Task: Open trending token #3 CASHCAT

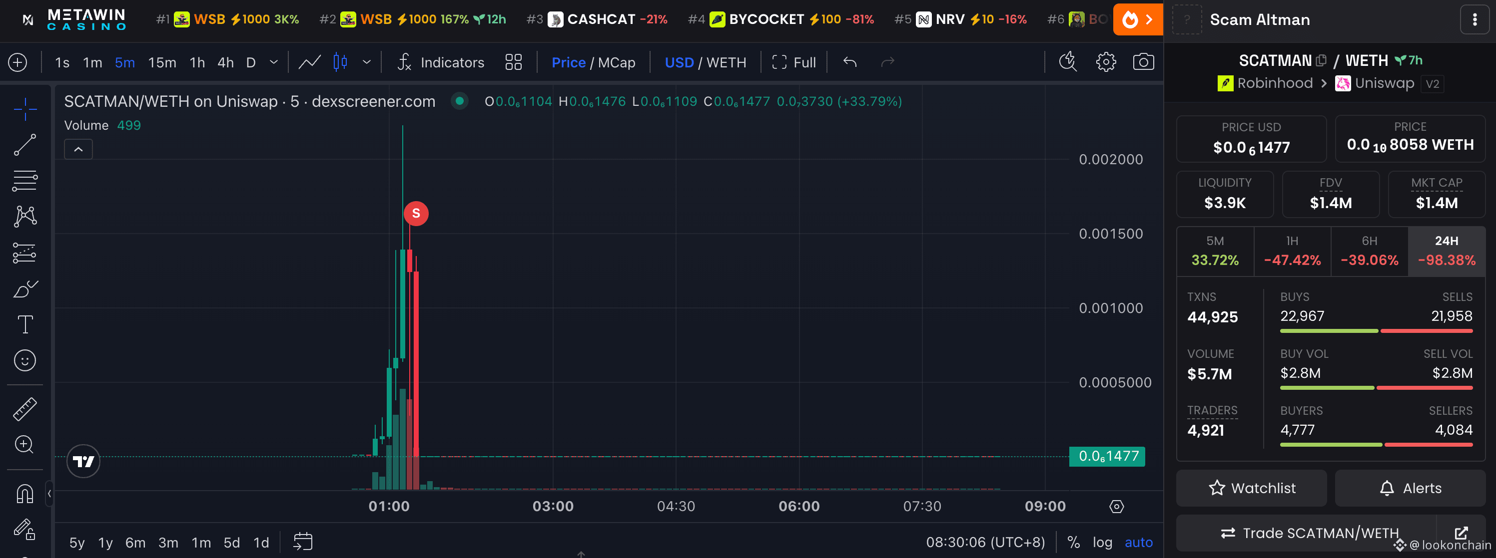Action: coord(597,19)
